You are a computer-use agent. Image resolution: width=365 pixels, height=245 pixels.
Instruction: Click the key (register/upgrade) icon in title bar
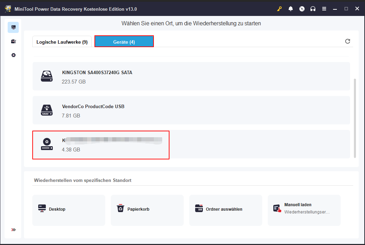click(279, 9)
